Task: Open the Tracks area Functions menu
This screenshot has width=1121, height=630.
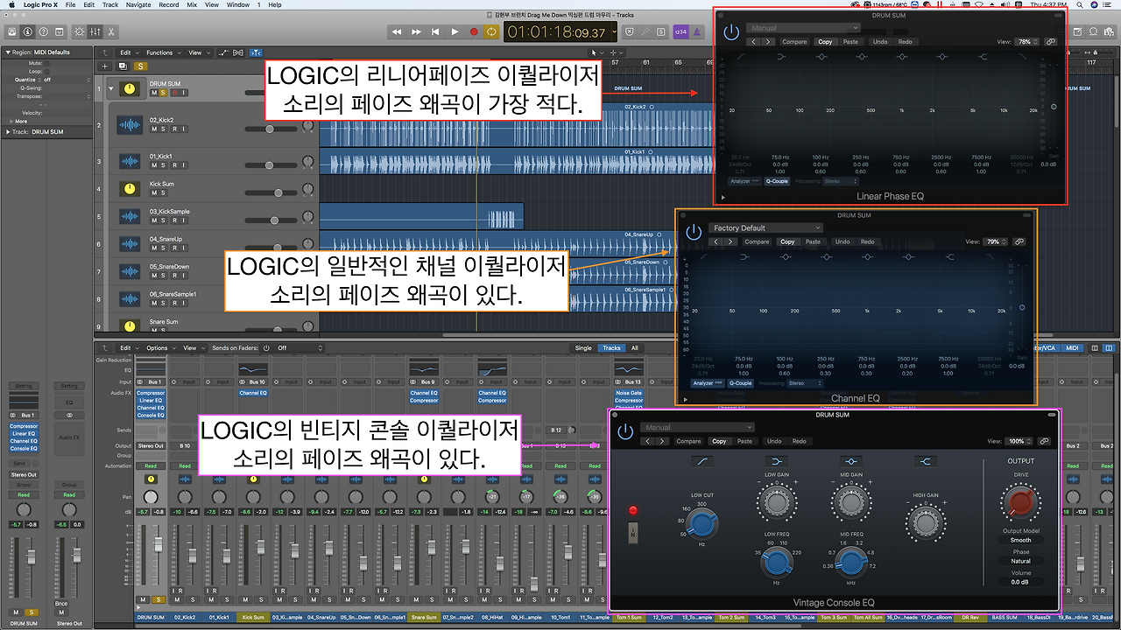Action: 162,52
